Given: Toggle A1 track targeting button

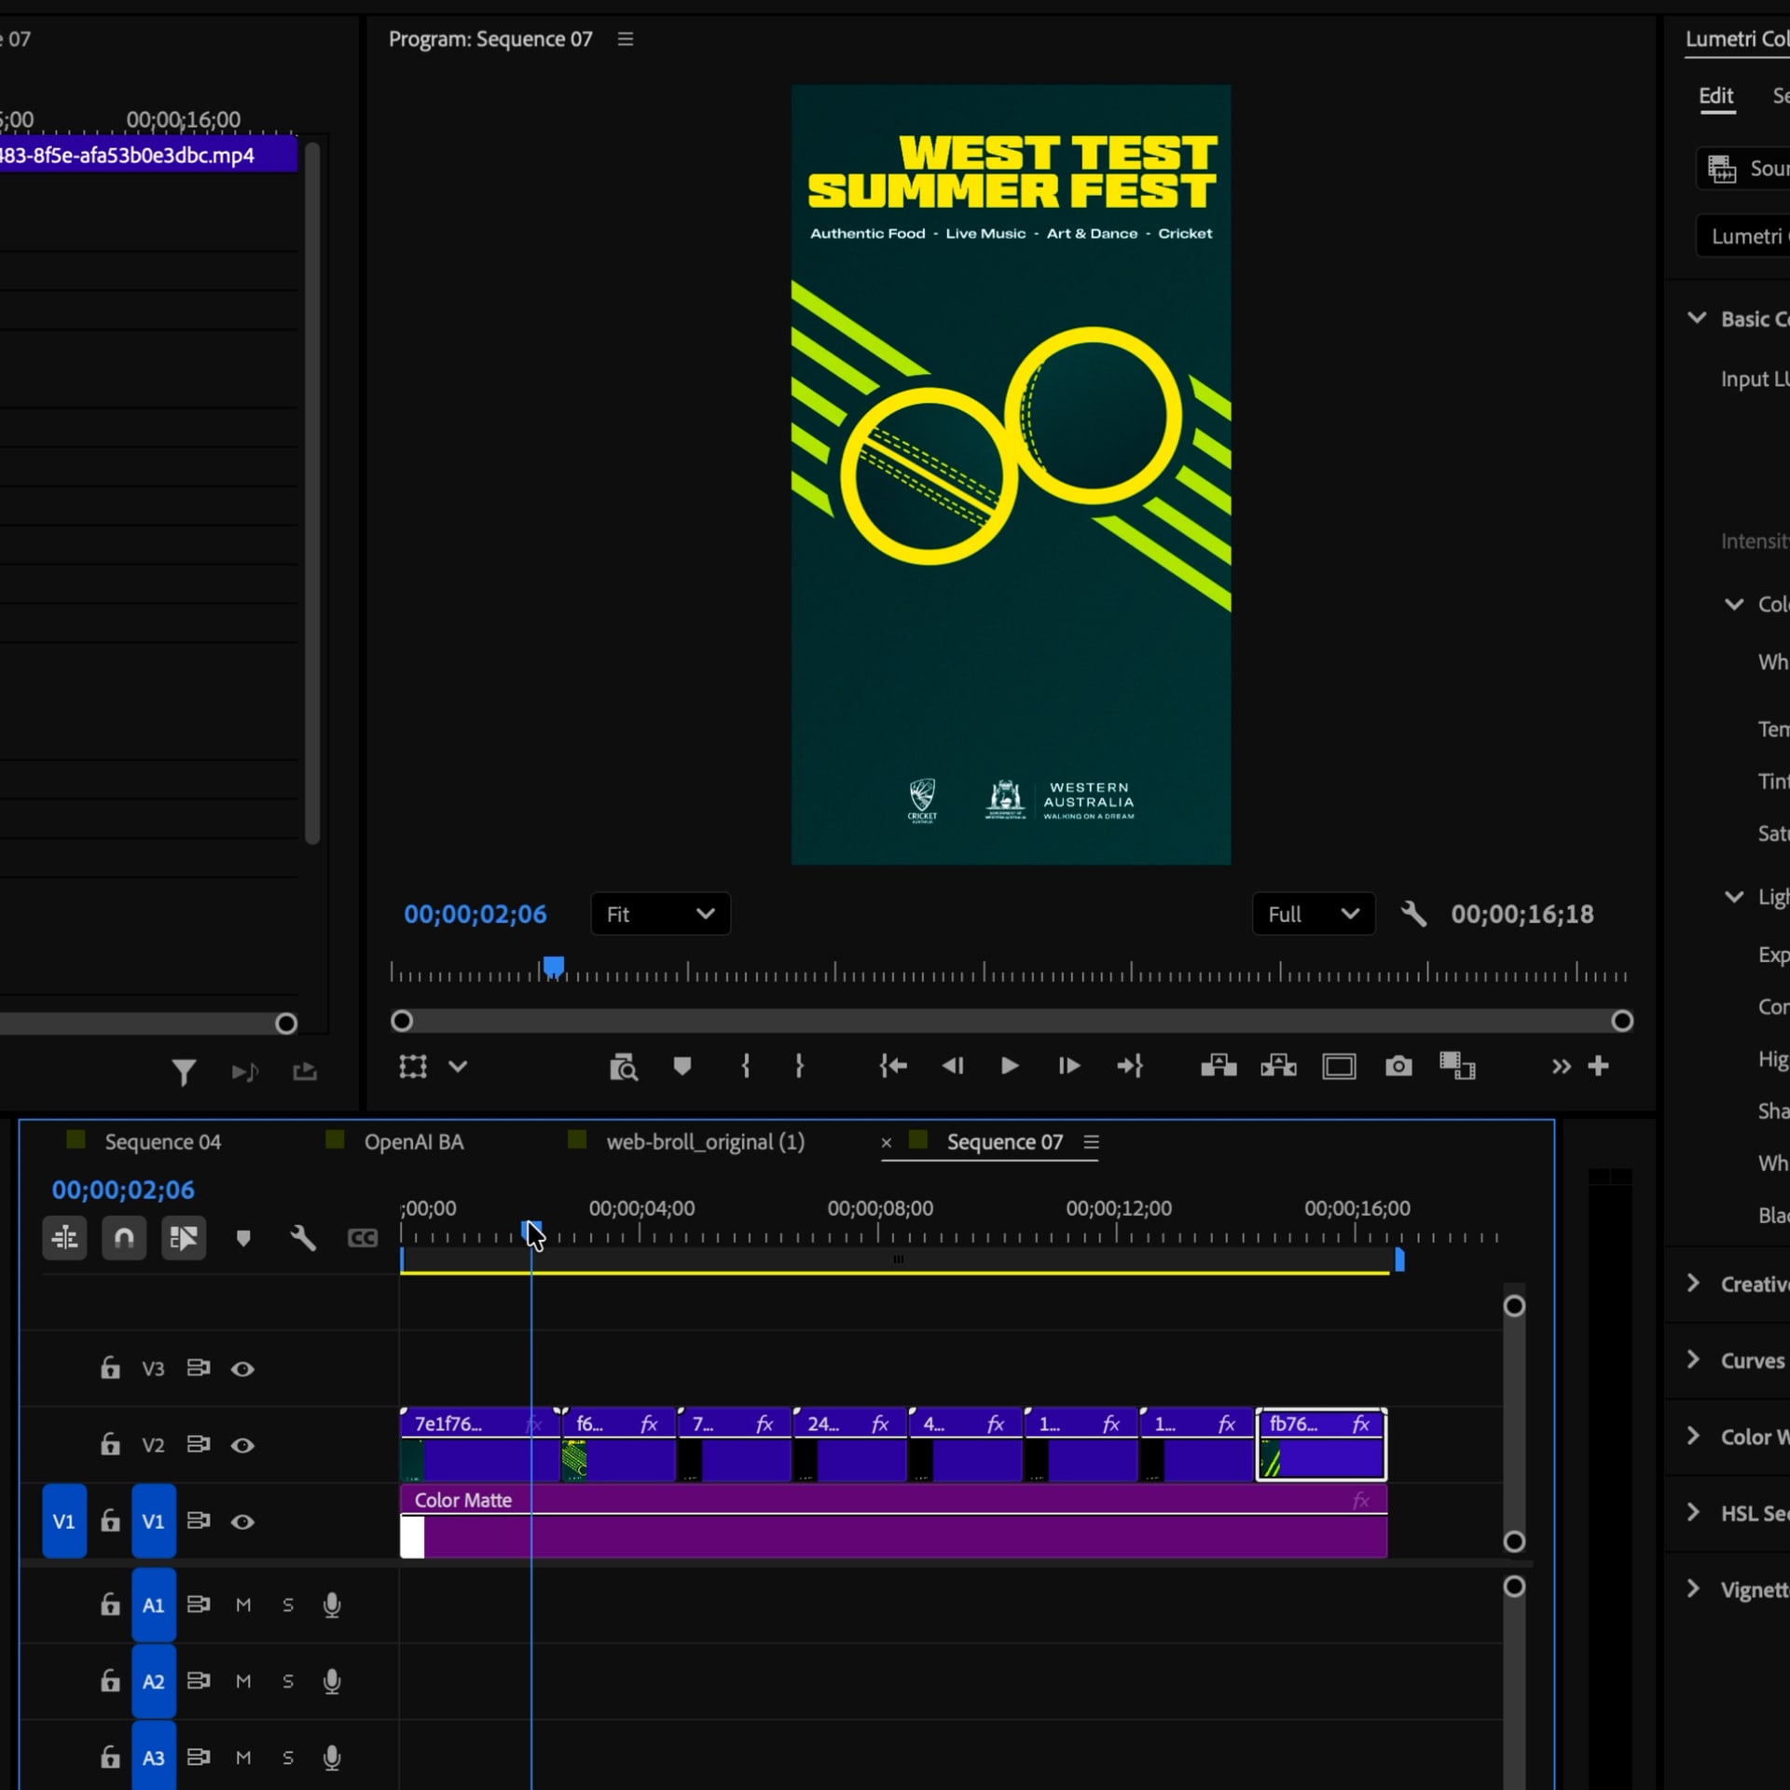Looking at the screenshot, I should [x=154, y=1604].
